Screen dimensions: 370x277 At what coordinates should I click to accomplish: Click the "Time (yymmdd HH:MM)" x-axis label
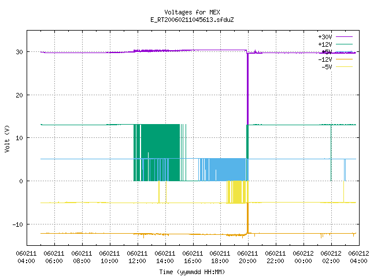[192, 272]
